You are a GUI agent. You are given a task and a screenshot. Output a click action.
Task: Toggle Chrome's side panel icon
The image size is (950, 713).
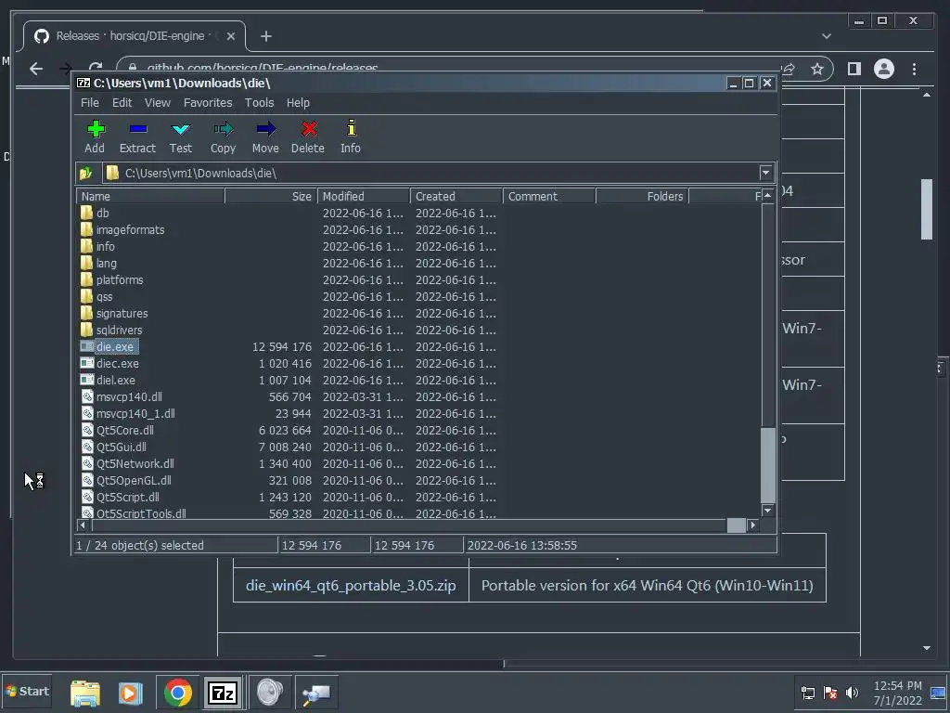854,69
